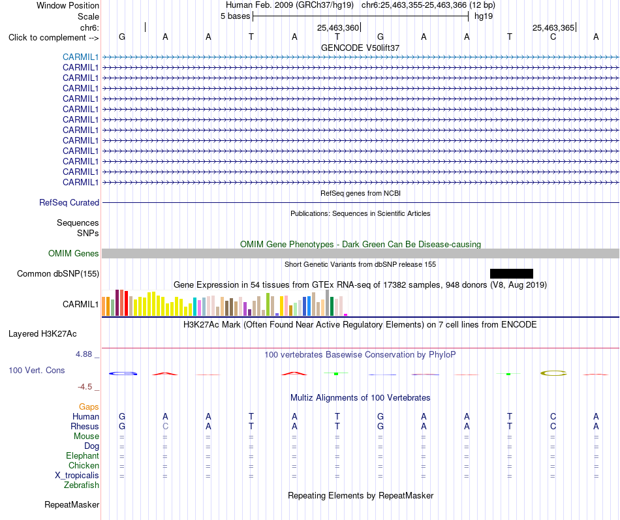This screenshot has height=520, width=620.
Task: Open the 'RefSeq Curated' track label
Action: tap(69, 202)
